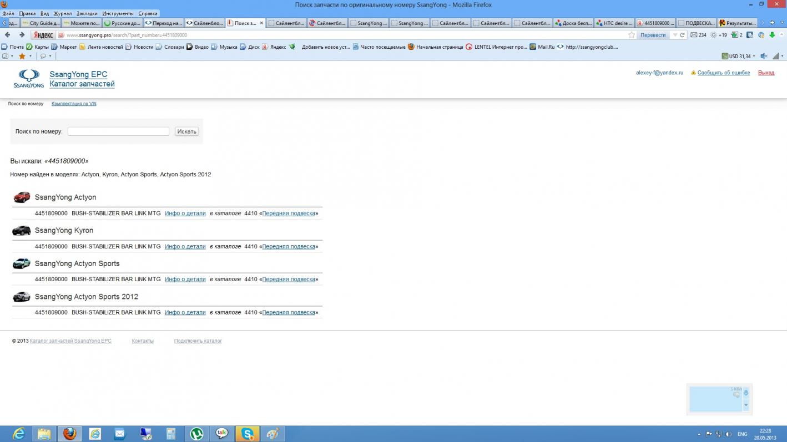
Task: Click the Поиск по номеру input field
Action: point(118,131)
